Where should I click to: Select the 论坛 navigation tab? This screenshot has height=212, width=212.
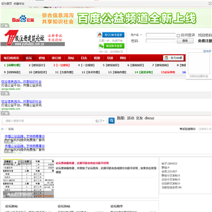29,58
